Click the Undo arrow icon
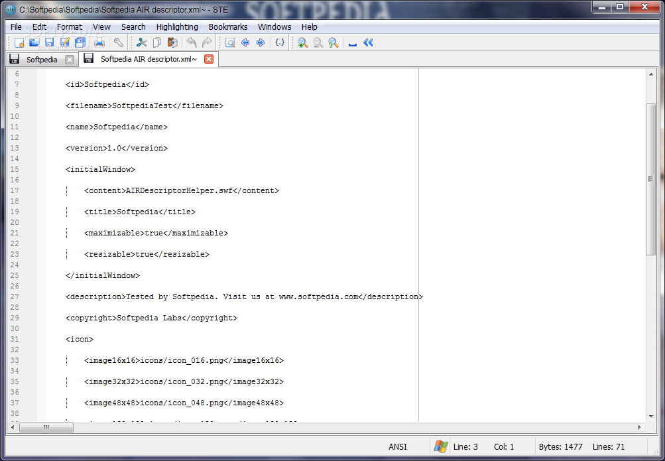665x461 pixels. [x=192, y=42]
